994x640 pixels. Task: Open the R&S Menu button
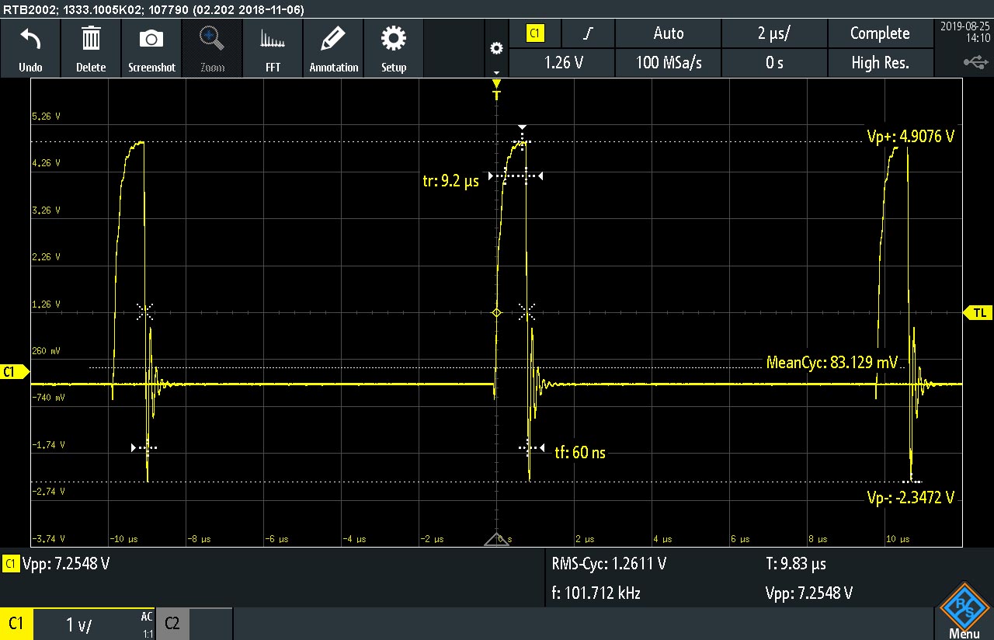pyautogui.click(x=963, y=611)
